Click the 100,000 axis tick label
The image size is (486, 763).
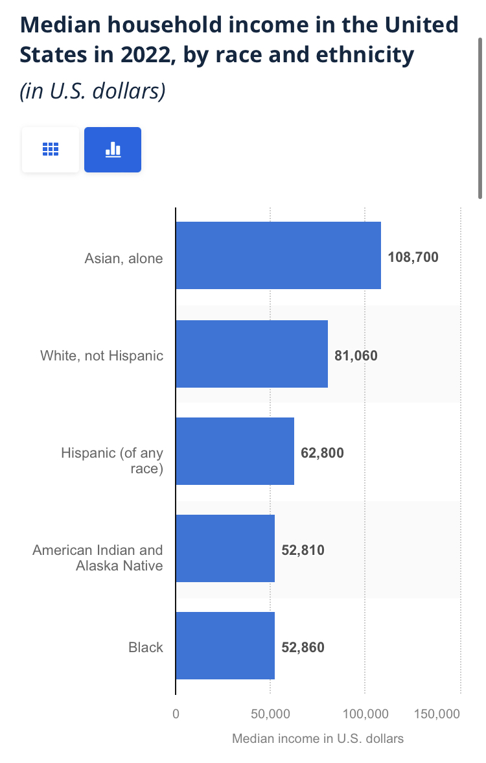click(x=365, y=714)
